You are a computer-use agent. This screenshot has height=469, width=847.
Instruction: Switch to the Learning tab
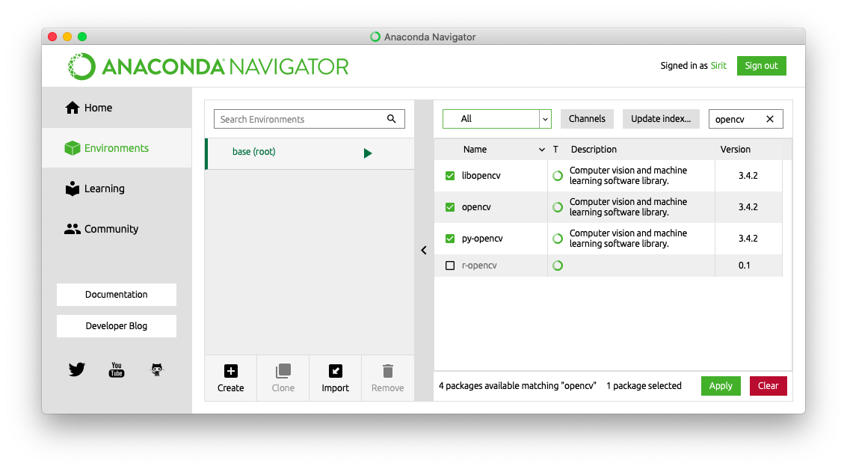(x=117, y=188)
